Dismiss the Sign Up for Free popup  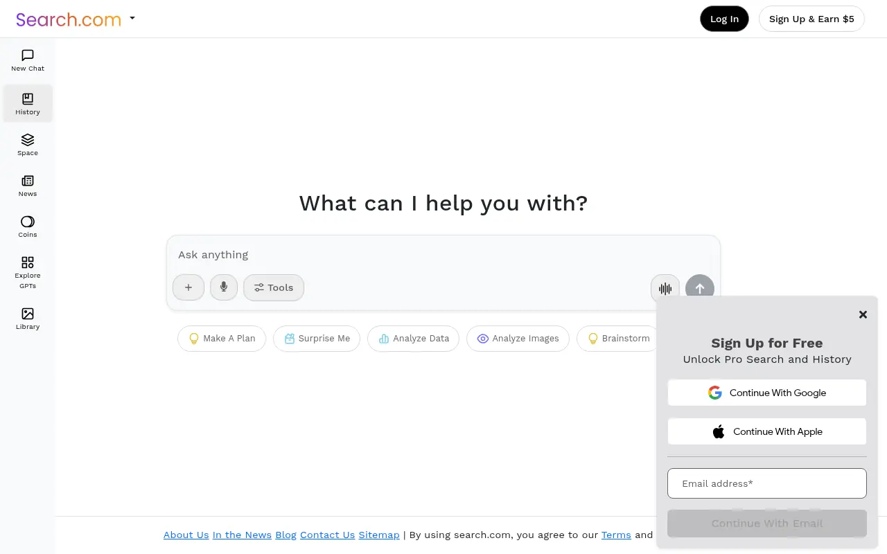click(x=863, y=314)
